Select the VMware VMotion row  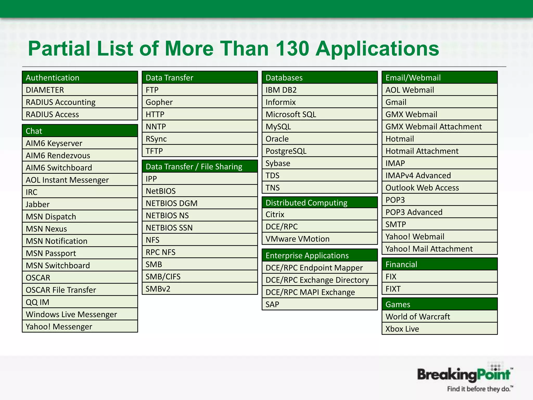320,239
